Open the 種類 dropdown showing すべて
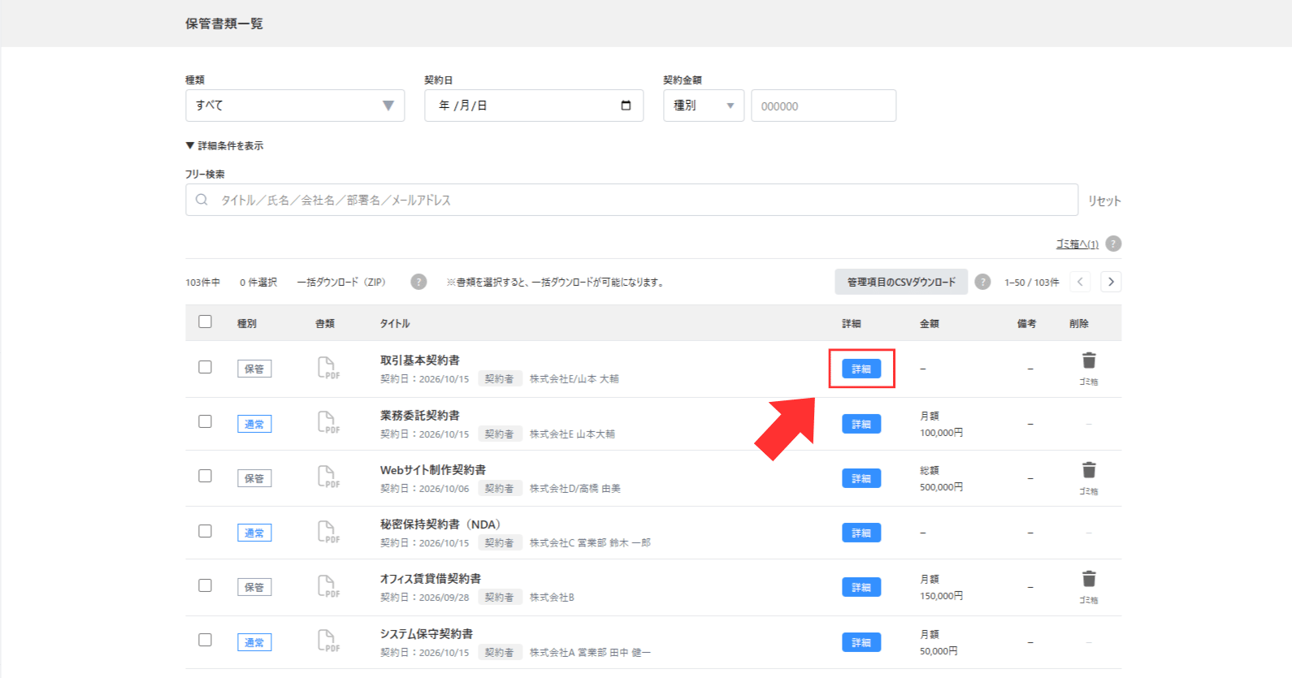Viewport: 1292px width, 678px height. click(295, 106)
